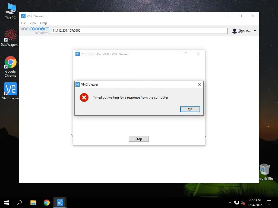The image size is (278, 208).
Task: Close the main VNC Viewer window
Action: pos(253,16)
